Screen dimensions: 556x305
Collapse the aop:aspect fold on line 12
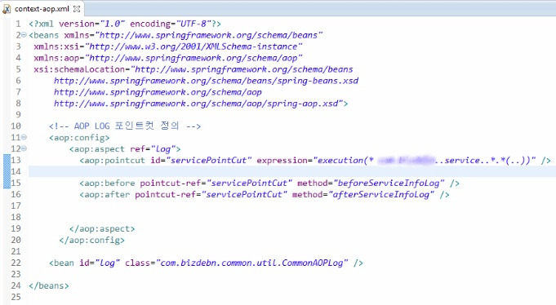pyautogui.click(x=24, y=148)
